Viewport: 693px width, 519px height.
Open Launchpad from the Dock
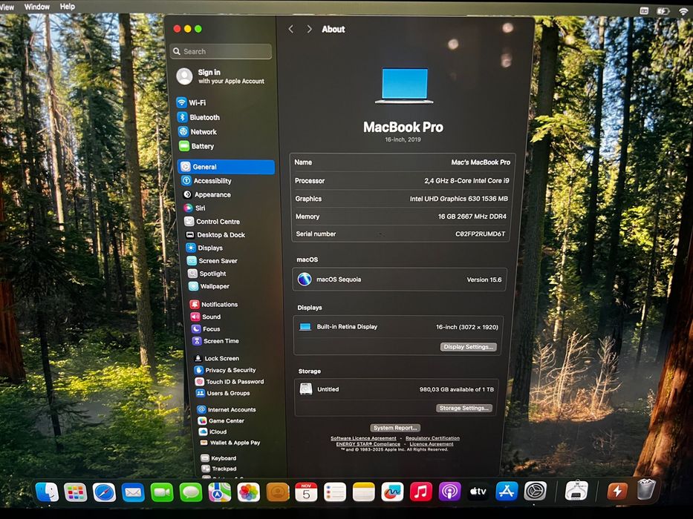[x=76, y=492]
